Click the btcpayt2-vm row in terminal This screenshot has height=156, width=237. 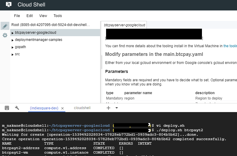[x=63, y=152]
